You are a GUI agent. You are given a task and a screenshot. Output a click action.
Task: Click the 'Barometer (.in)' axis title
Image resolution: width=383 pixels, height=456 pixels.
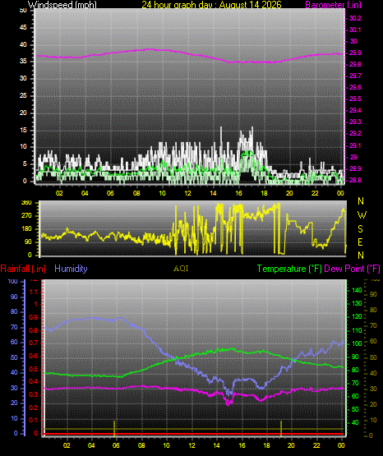[333, 4]
